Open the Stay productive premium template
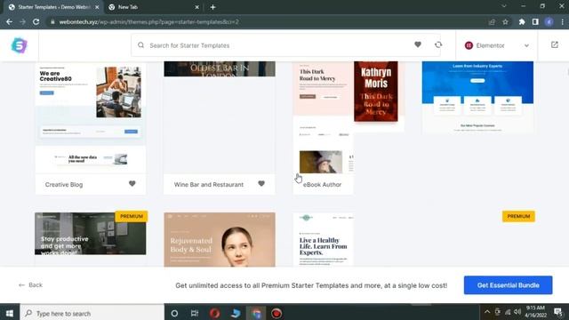 (x=91, y=234)
